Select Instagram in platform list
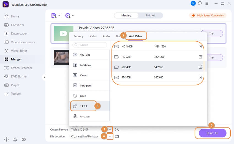 [89, 85]
